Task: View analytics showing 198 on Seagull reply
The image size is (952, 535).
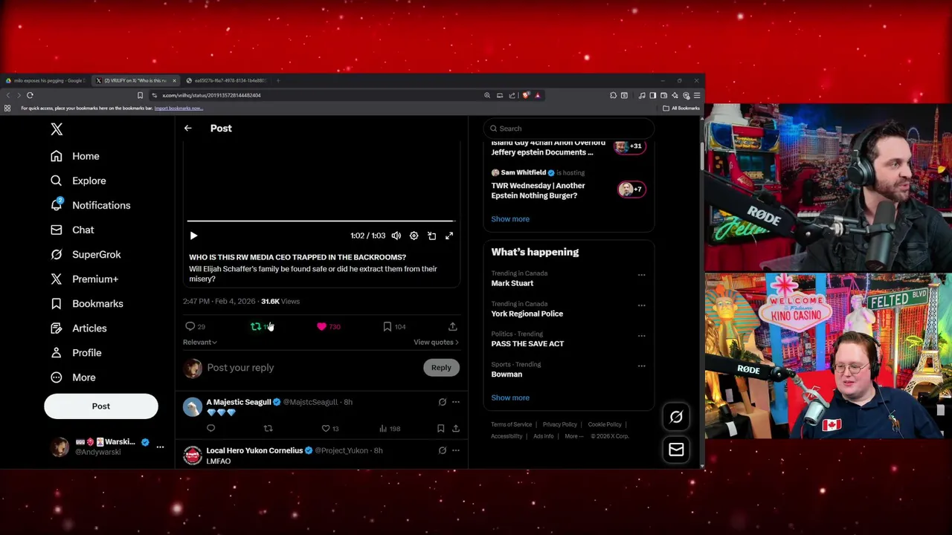Action: 390,428
